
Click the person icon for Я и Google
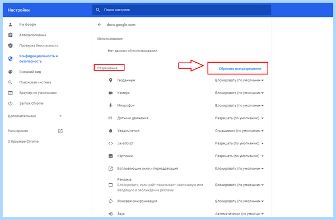10,25
